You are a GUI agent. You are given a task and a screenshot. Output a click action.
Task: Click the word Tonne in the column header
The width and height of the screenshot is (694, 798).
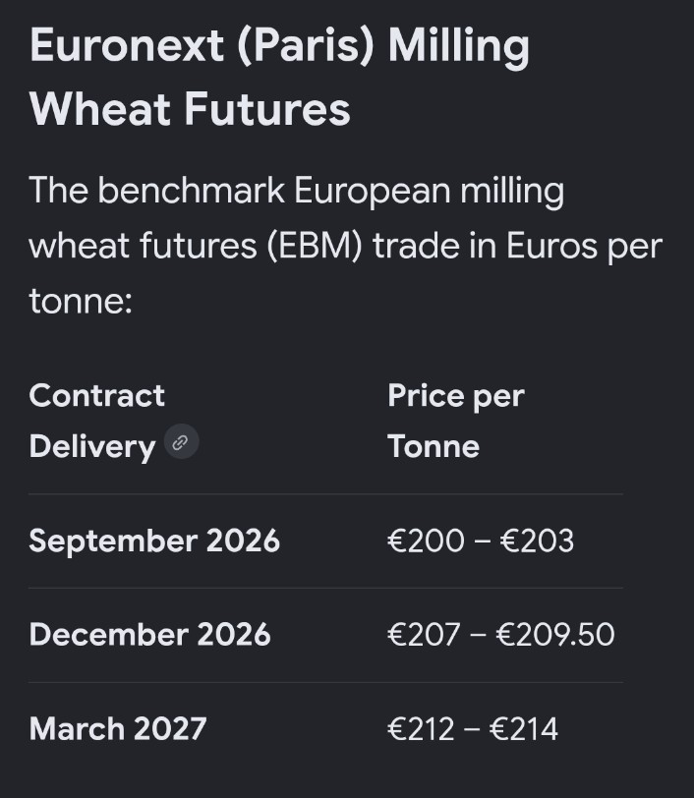click(x=434, y=446)
